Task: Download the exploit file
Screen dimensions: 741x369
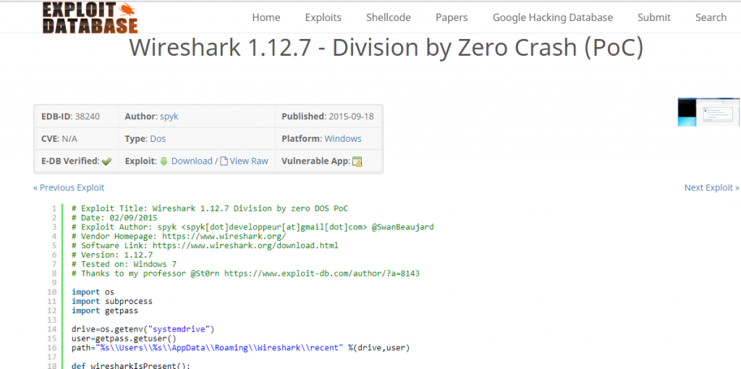Action: click(x=191, y=161)
